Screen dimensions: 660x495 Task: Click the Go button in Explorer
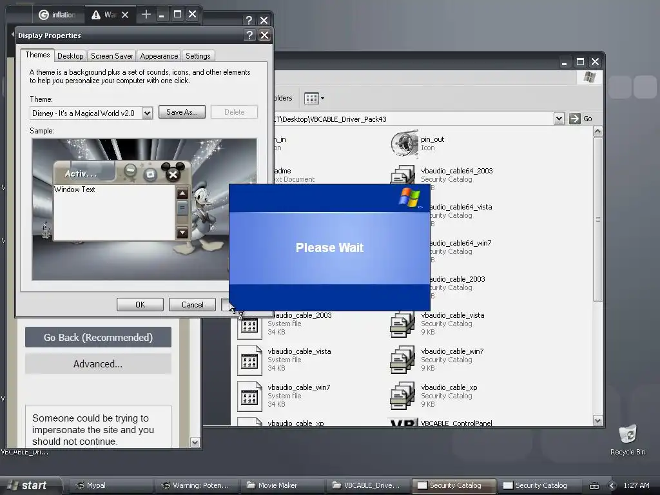point(581,119)
